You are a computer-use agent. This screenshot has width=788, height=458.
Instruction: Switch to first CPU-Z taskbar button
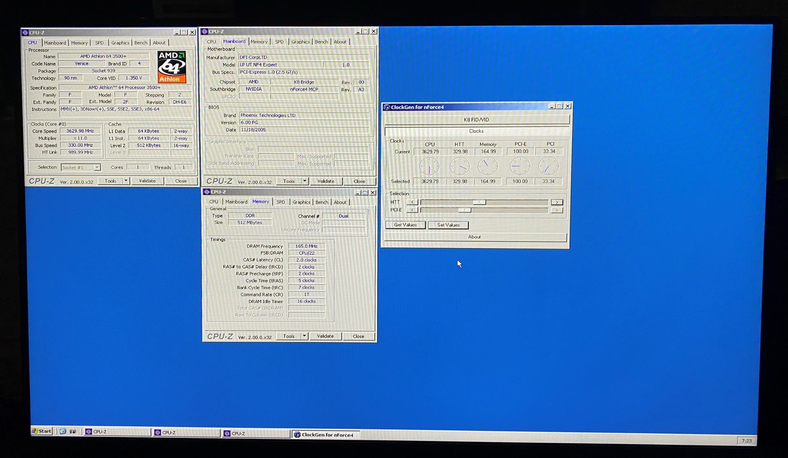117,432
